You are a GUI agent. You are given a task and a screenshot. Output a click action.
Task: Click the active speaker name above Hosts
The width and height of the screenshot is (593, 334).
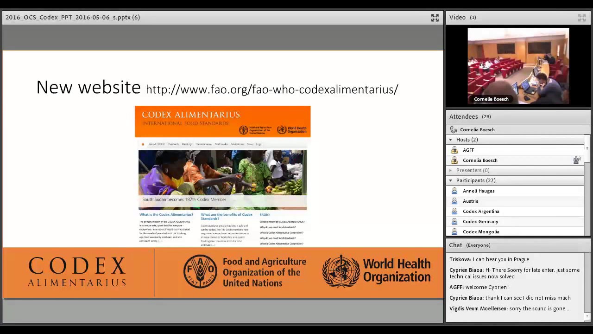click(477, 129)
